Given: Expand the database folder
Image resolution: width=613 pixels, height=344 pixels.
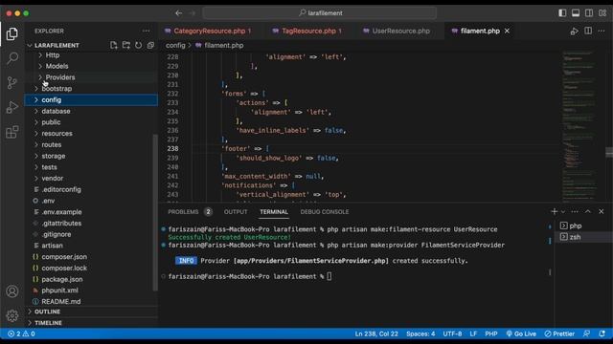Looking at the screenshot, I should tap(91, 111).
